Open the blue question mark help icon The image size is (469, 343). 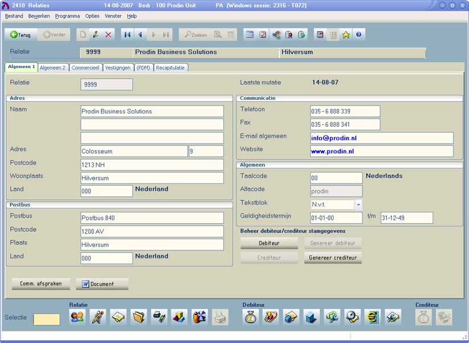coord(359,35)
